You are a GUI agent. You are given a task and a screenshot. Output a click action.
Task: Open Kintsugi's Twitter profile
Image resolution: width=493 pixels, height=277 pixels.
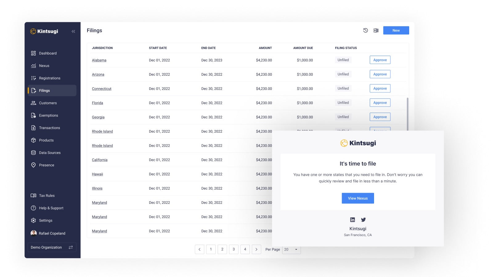(363, 219)
